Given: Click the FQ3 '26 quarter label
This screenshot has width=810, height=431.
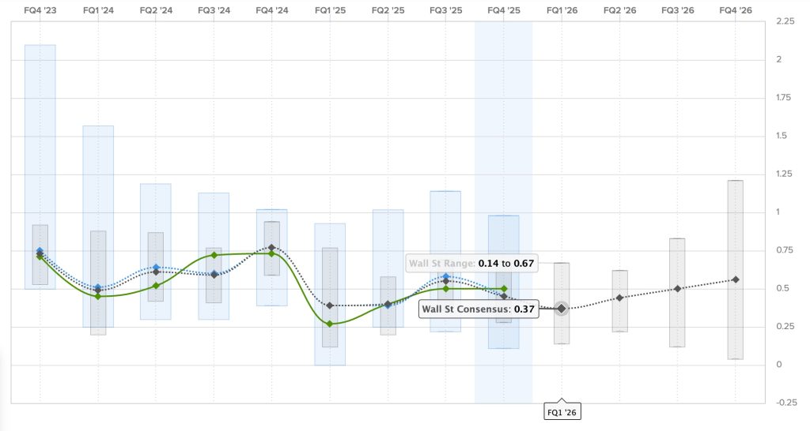Looking at the screenshot, I should coord(677,10).
